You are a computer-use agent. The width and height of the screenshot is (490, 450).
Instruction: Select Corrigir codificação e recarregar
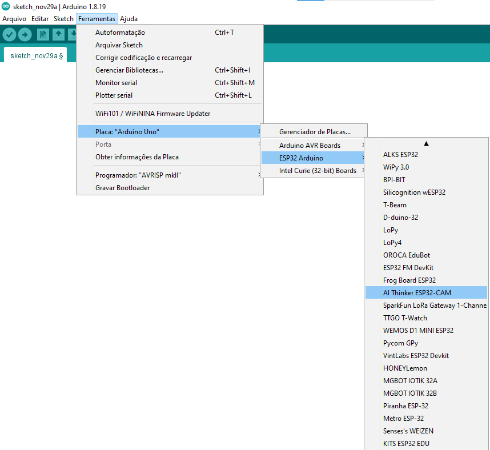point(170,58)
